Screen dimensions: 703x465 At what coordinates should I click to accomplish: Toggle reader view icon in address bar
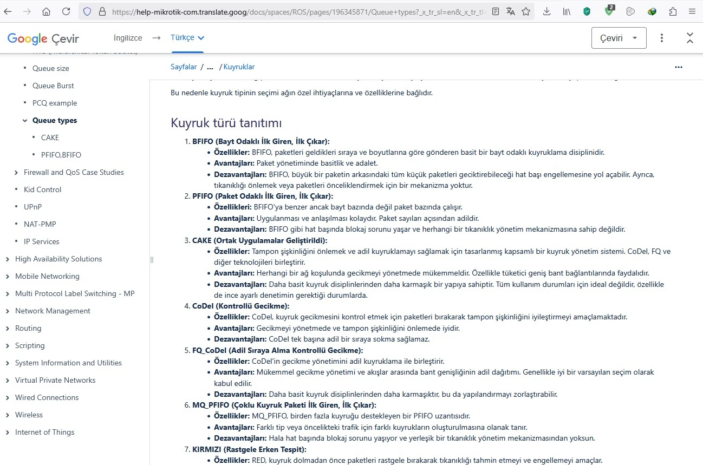(x=496, y=11)
